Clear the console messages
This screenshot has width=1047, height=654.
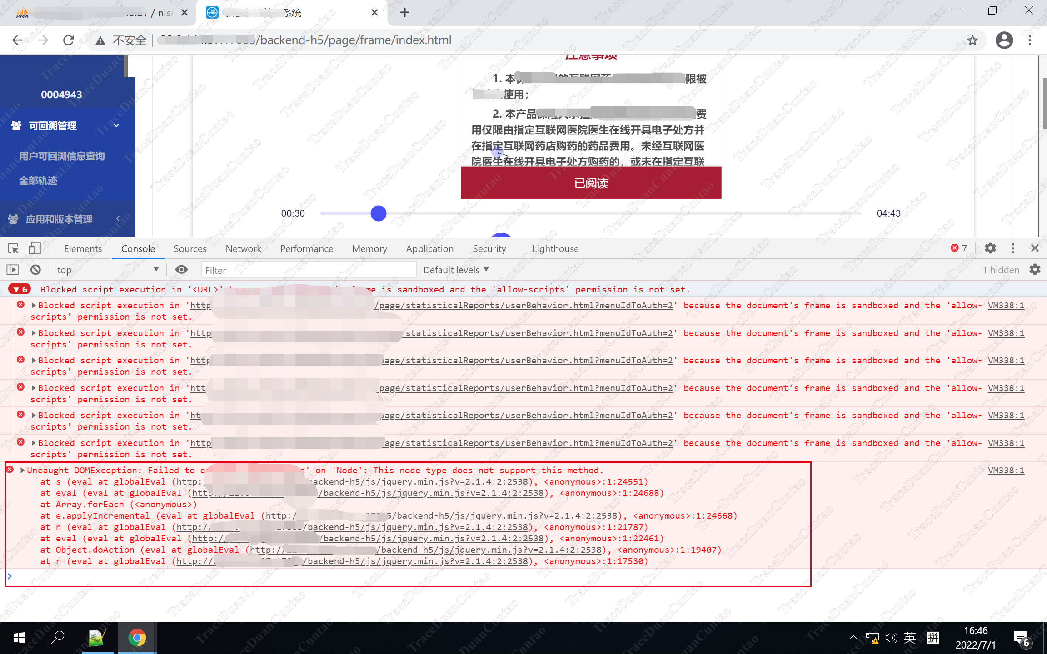point(35,269)
